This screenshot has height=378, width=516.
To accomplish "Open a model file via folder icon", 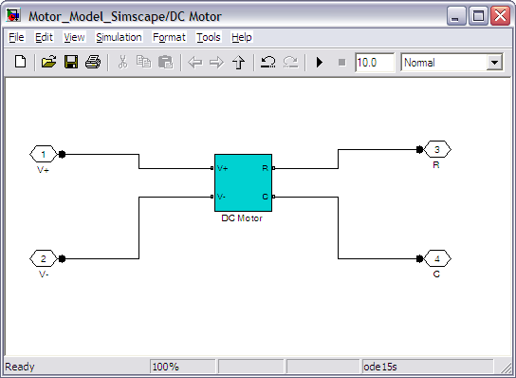I will click(48, 62).
